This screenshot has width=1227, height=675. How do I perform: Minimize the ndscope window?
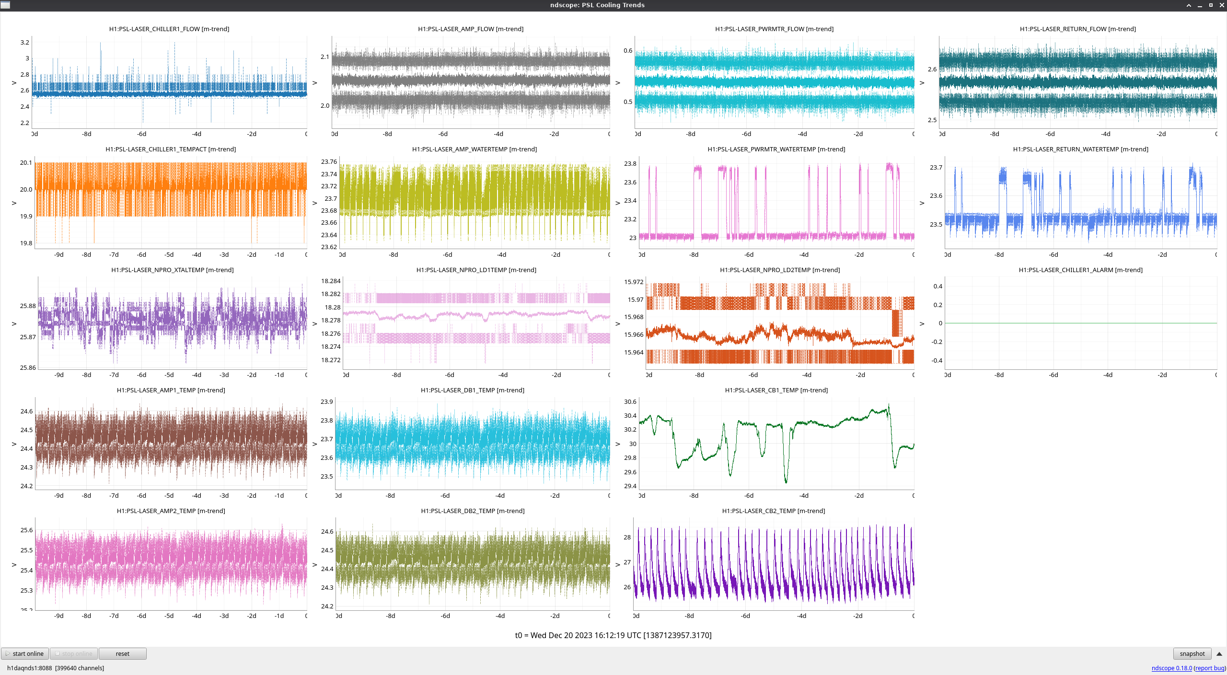point(1200,5)
